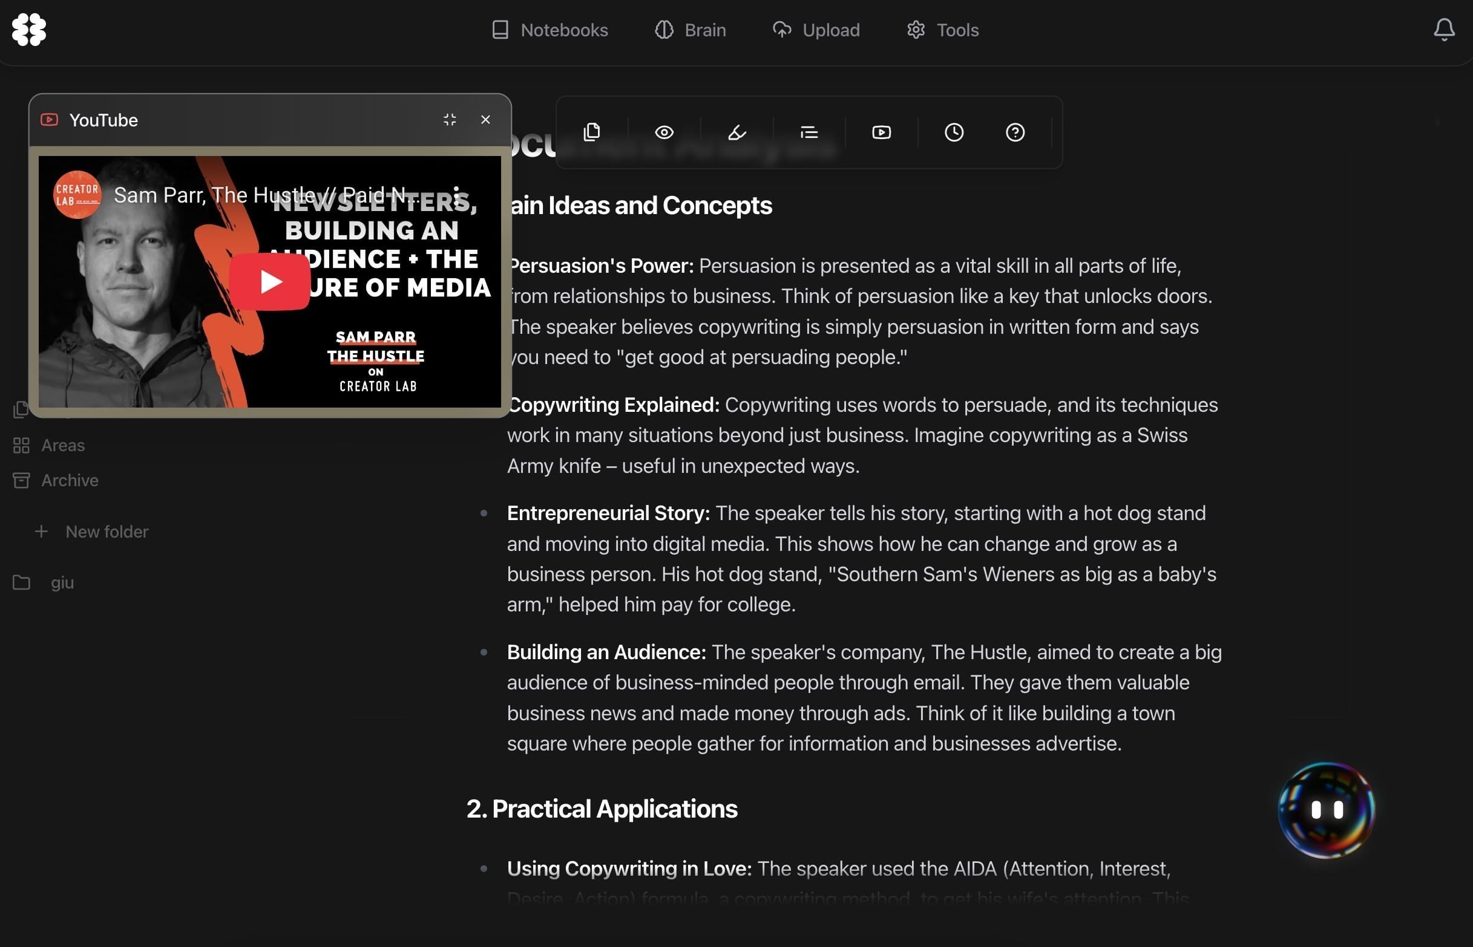Toggle the eye view icon
The height and width of the screenshot is (947, 1473).
coord(664,132)
